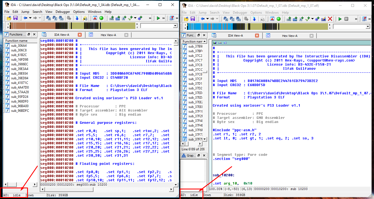
Task: Click red X delete icon in right window
Action: coord(330,19)
